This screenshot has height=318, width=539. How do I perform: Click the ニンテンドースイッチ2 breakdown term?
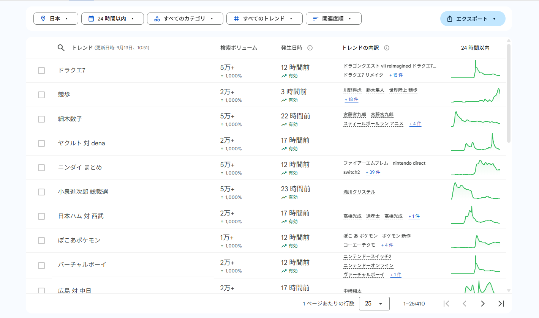pos(367,257)
